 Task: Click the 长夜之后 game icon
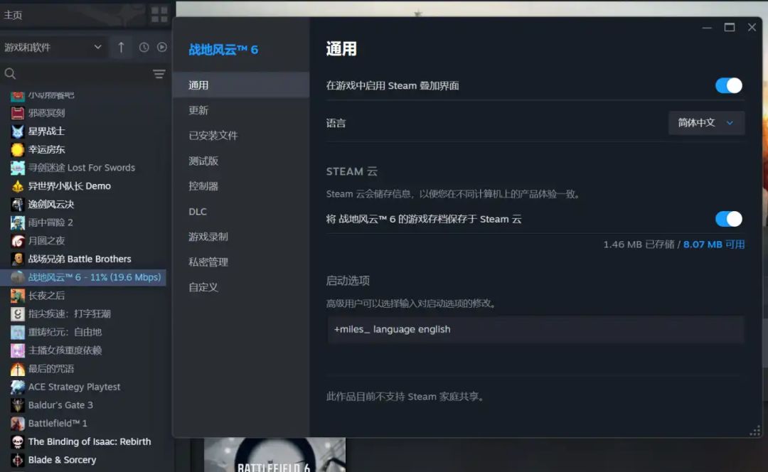click(x=18, y=296)
